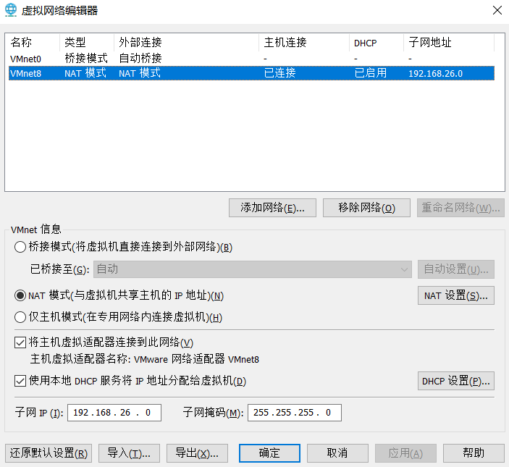509x467 pixels.
Task: Click the 导出(X)... button
Action: [197, 453]
